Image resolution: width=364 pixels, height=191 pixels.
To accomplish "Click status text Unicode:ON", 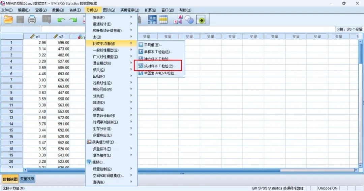I will pos(328,188).
